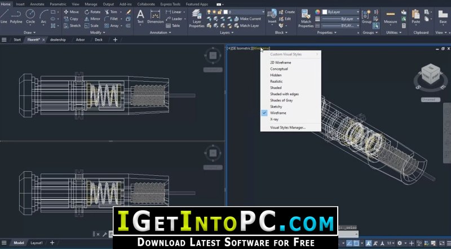The image size is (451, 249).
Task: Expand the Modify panel
Action: [x=98, y=33]
